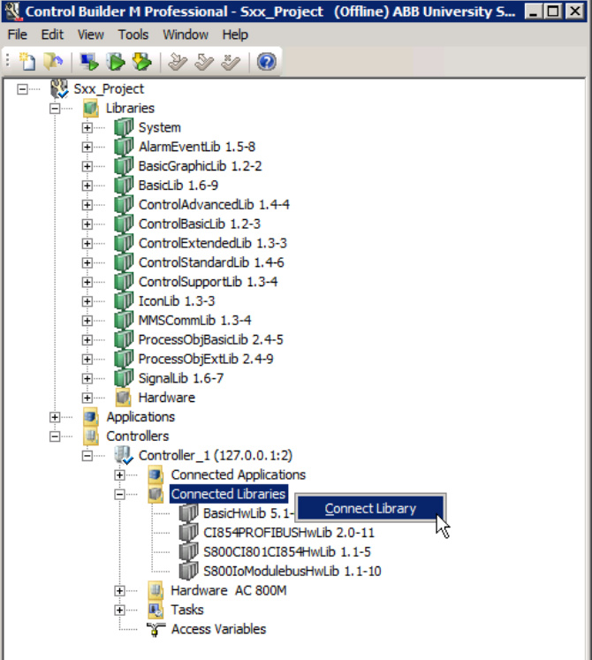Click the S800IoModulebusHwLib gray library icon
Screen dimensions: 592x660
tap(188, 571)
